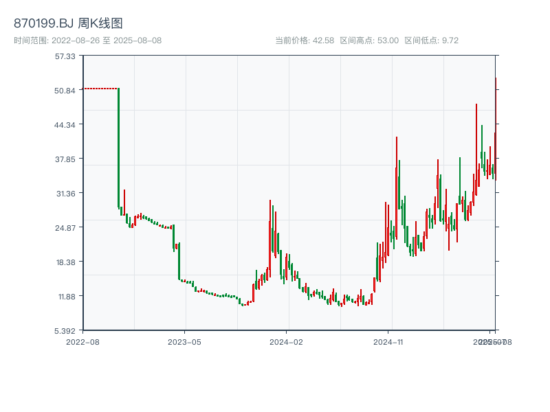Click the final red candle reaching the 53.00 high
Image resolution: width=550 pixels, height=412 pixels.
click(496, 129)
